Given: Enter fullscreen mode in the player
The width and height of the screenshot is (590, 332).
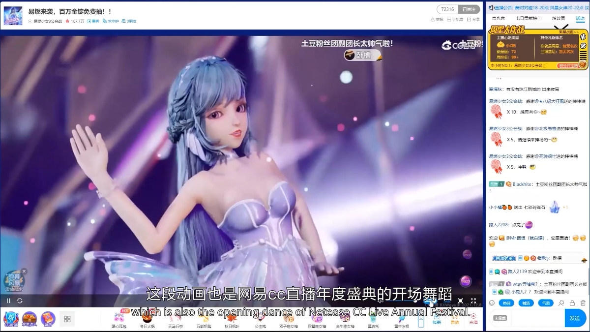Looking at the screenshot, I should click(x=473, y=301).
